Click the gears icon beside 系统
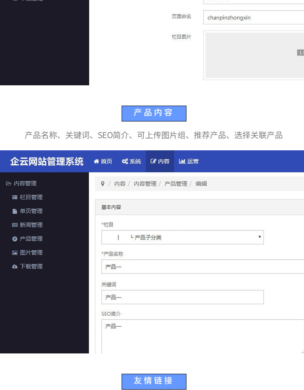 click(125, 161)
